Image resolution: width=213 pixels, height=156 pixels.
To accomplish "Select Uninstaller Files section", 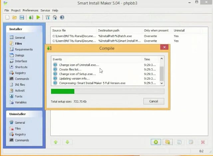I will point(15,128).
